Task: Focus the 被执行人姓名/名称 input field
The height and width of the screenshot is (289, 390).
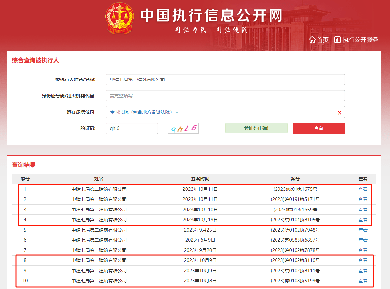Action: 225,79
